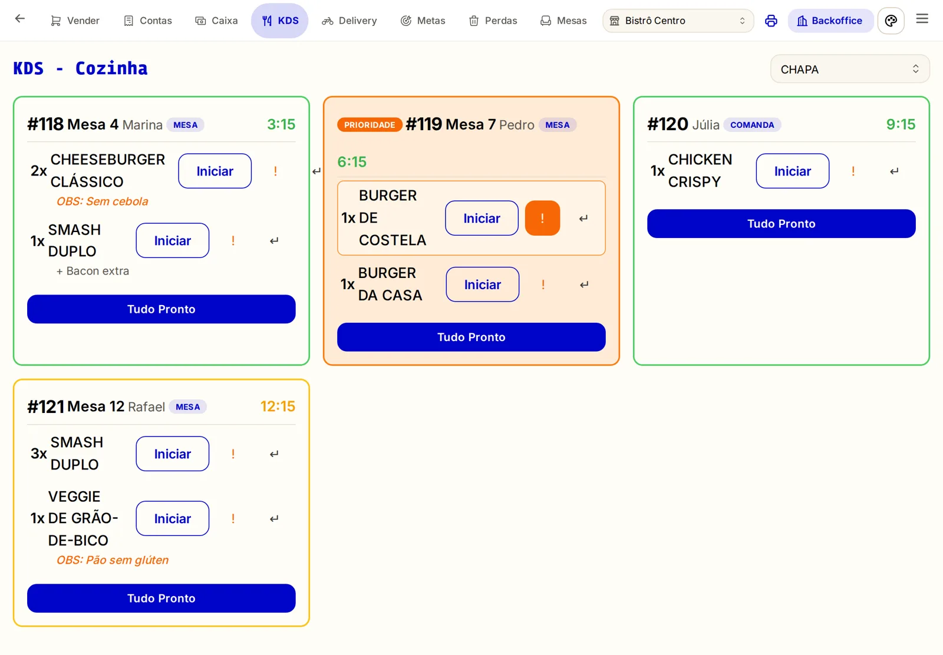This screenshot has height=655, width=943.
Task: Flag the Chicken Crispy item with its exclamation icon
Action: tap(853, 171)
